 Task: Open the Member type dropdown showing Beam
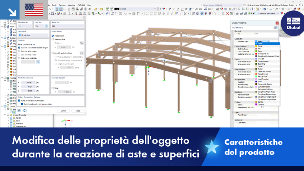(262, 41)
